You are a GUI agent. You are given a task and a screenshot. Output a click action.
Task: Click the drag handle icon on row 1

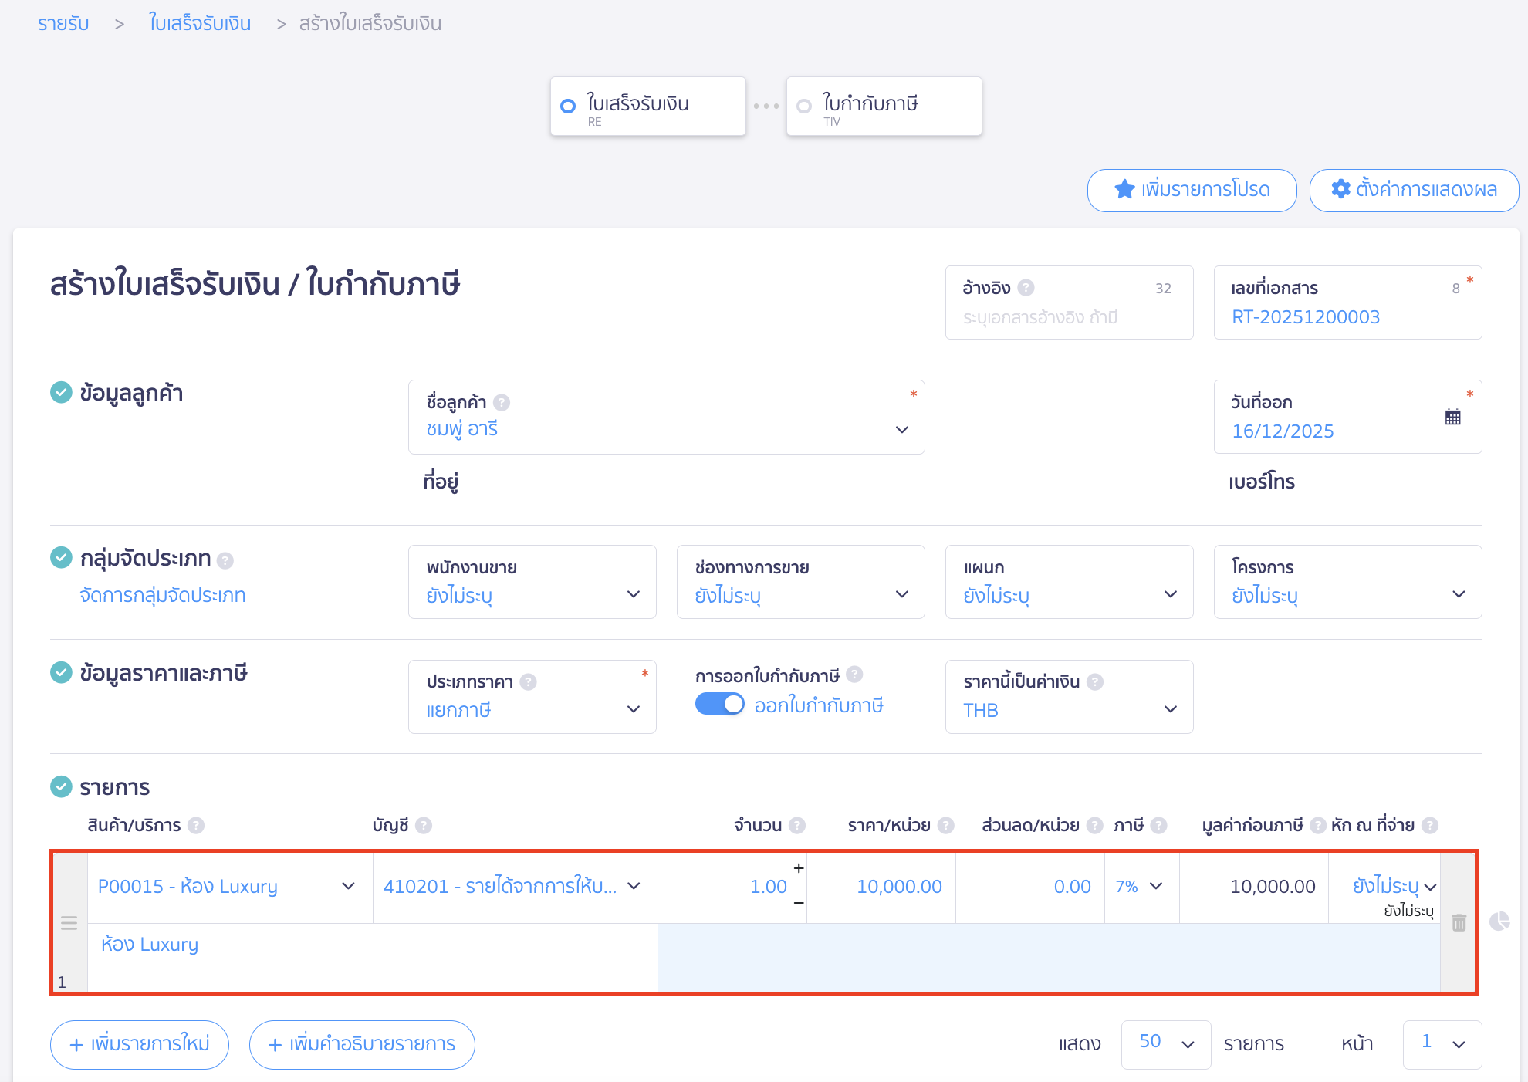point(69,923)
